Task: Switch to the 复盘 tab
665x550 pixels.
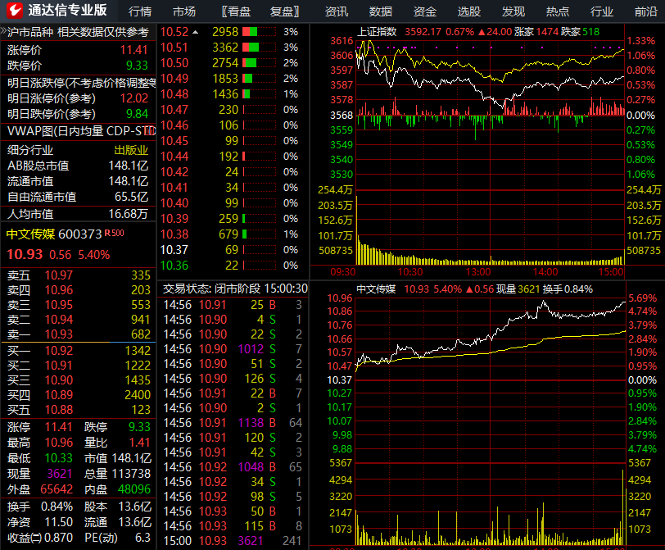Action: (284, 11)
